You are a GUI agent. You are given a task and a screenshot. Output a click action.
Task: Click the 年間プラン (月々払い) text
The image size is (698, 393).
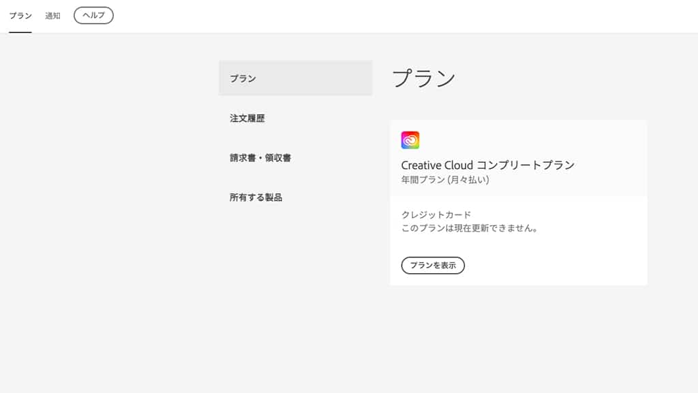(x=445, y=180)
